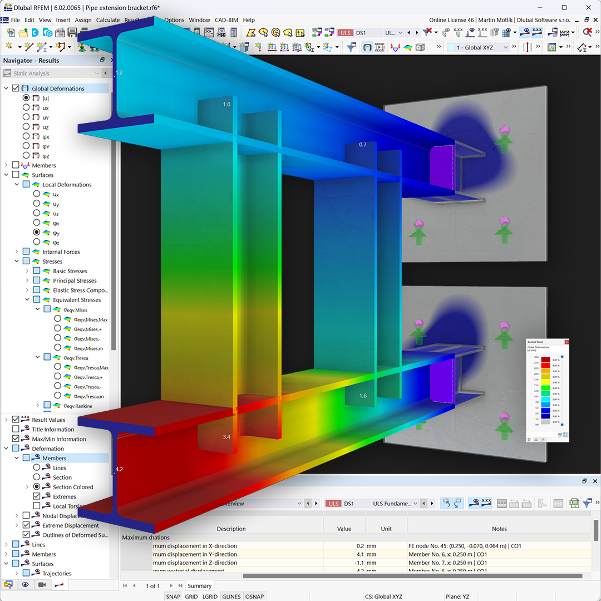Image resolution: width=601 pixels, height=601 pixels.
Task: Click the New Model toolbar icon
Action: click(11, 33)
